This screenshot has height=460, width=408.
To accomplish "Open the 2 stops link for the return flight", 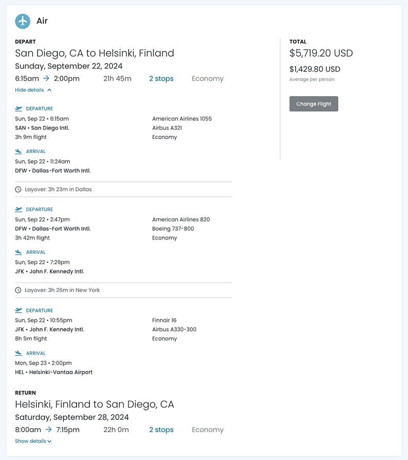I will [161, 430].
